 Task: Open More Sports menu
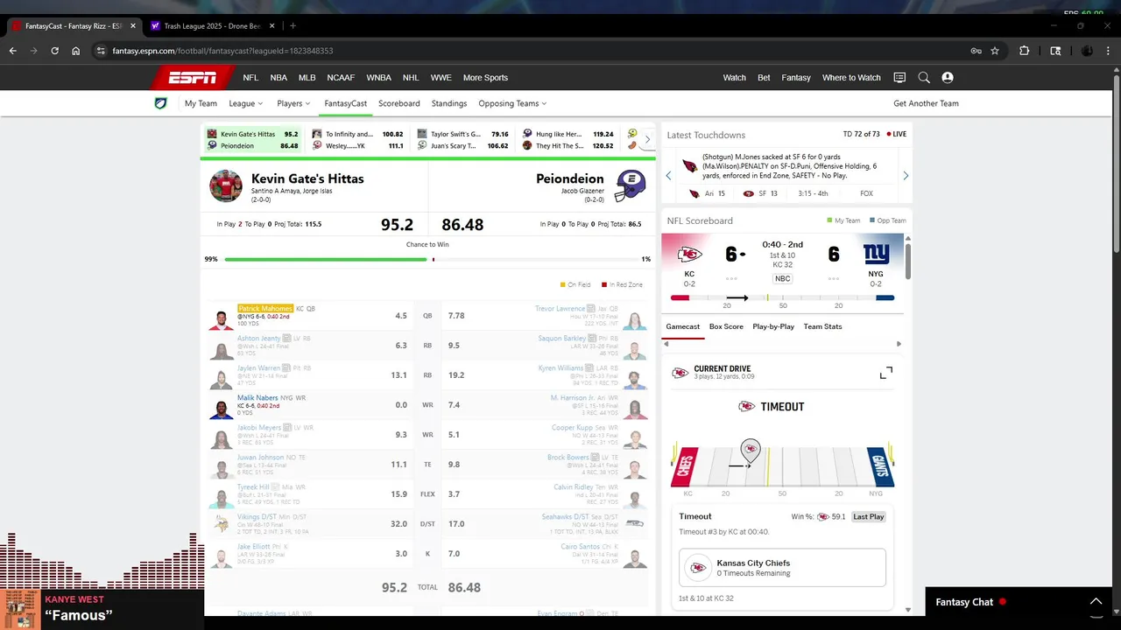tap(485, 78)
